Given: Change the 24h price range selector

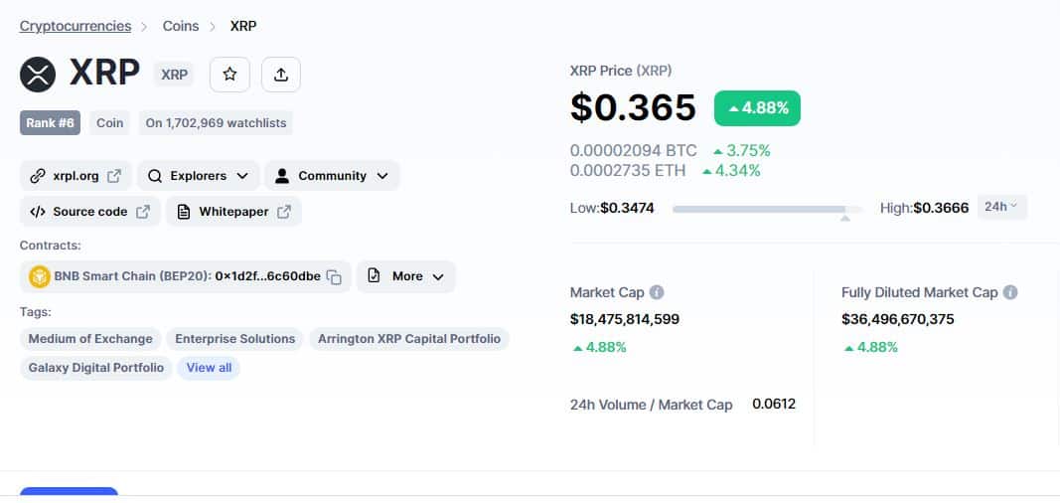Looking at the screenshot, I should click(x=1001, y=207).
